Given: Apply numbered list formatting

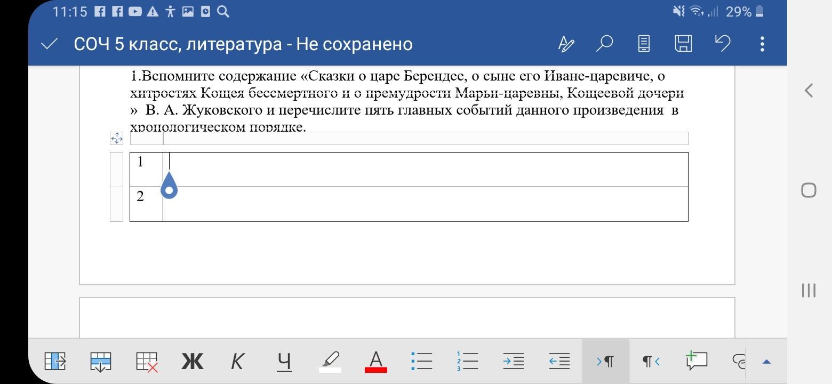Looking at the screenshot, I should click(468, 361).
